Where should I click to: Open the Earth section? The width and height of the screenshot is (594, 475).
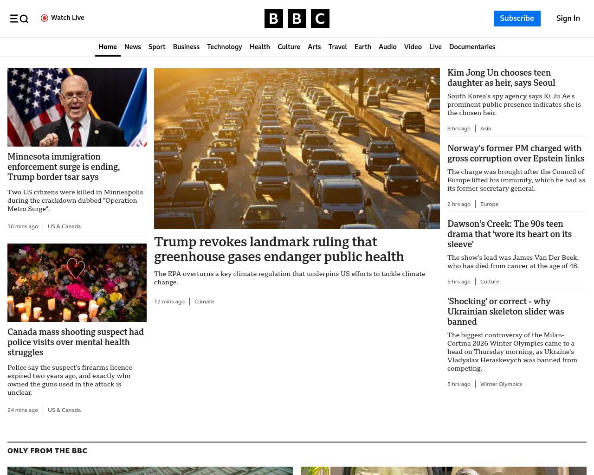[363, 47]
